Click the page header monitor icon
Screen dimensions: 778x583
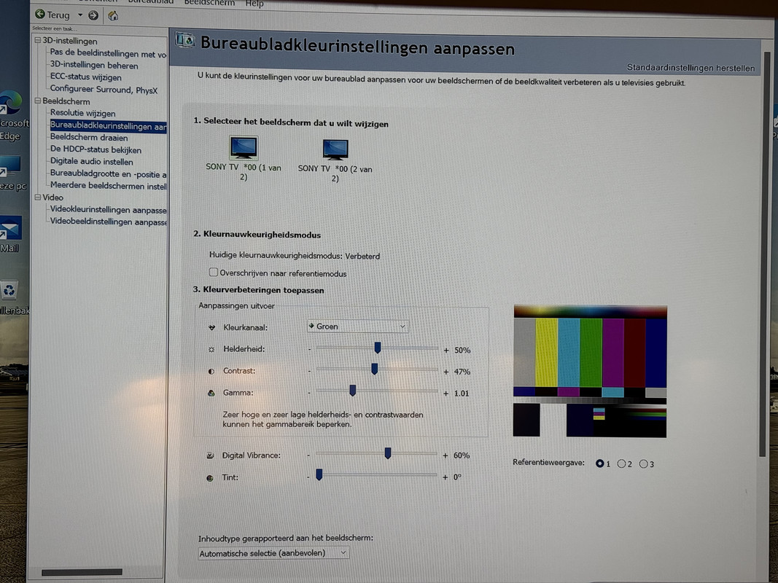185,40
